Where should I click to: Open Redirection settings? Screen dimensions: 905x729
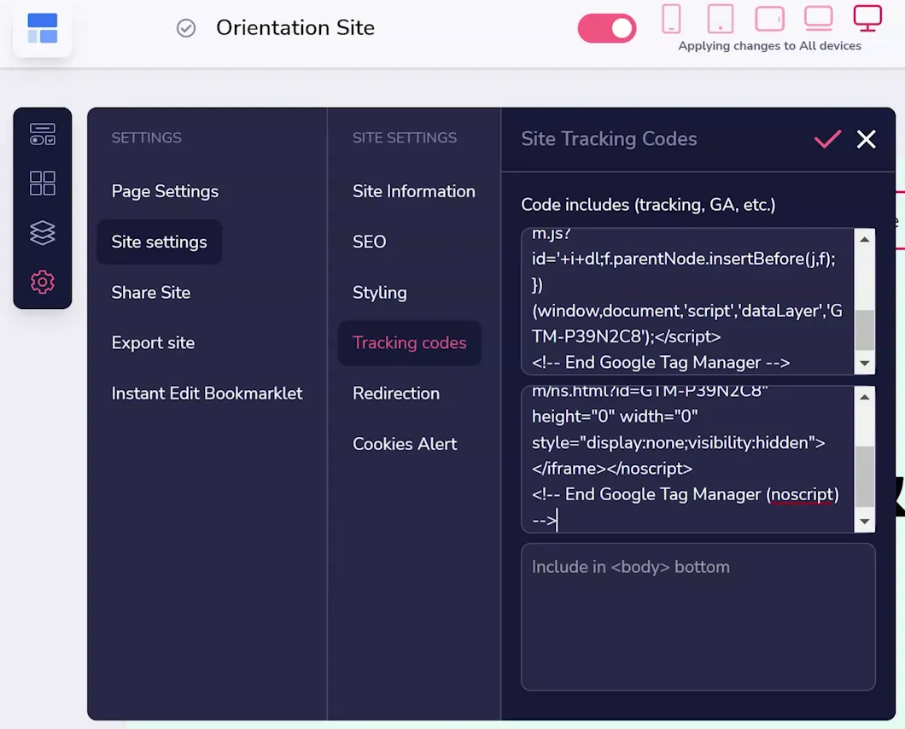click(x=396, y=393)
